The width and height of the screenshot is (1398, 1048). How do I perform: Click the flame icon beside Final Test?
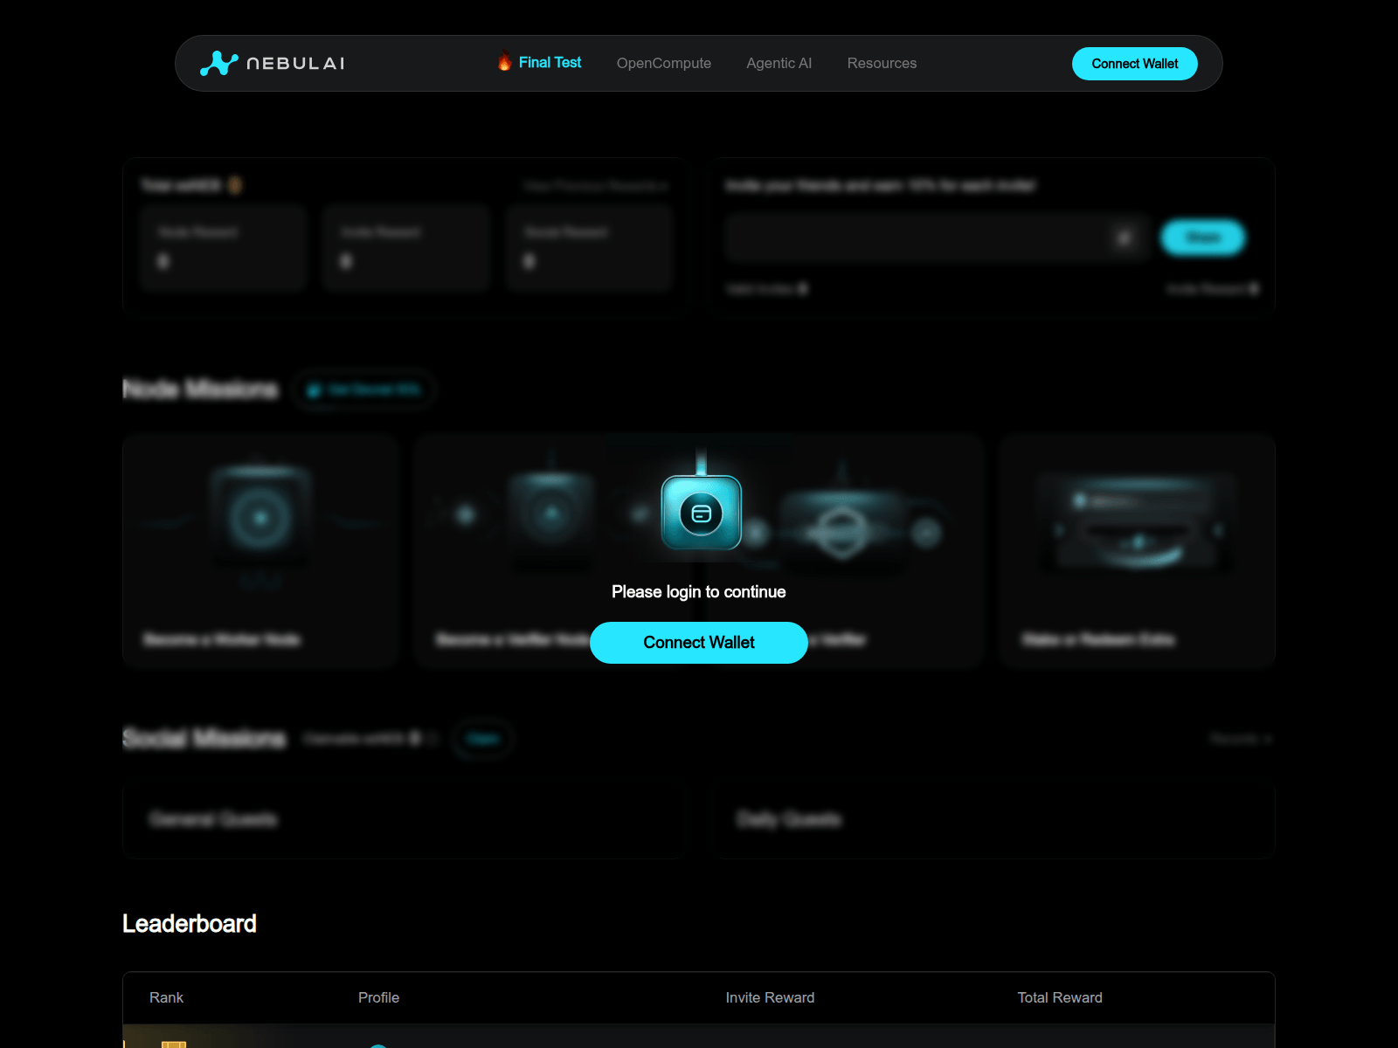pyautogui.click(x=504, y=62)
